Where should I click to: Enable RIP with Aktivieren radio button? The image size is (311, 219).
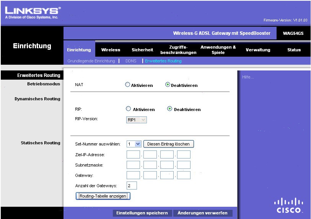(129, 109)
